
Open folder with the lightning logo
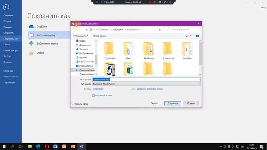pos(110,69)
